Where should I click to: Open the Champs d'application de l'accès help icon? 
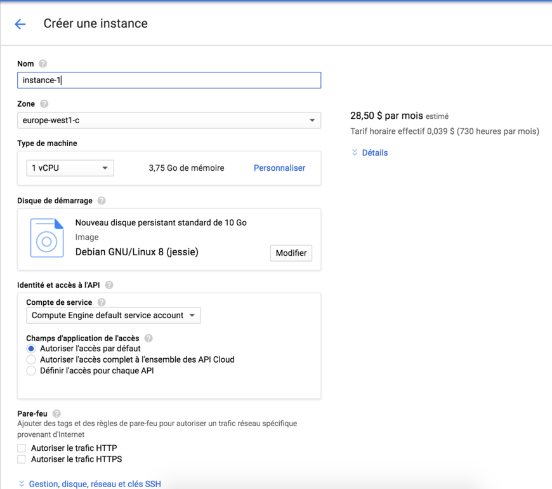point(148,338)
